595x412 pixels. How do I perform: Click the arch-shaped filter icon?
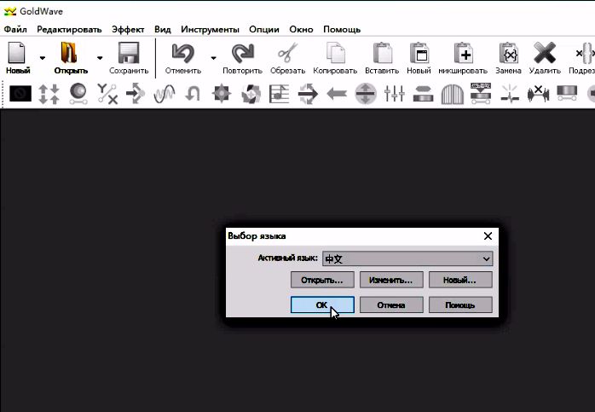pyautogui.click(x=453, y=94)
